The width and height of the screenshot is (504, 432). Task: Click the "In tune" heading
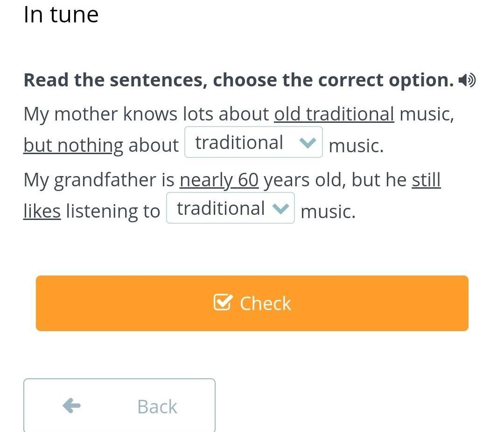[x=61, y=14]
